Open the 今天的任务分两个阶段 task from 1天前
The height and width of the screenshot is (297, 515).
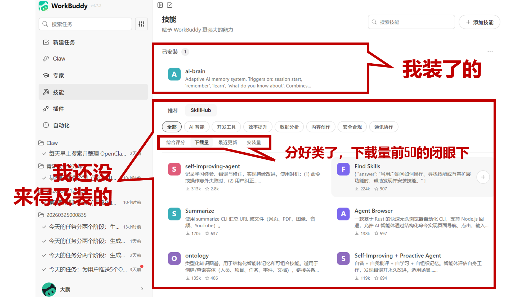click(x=92, y=241)
